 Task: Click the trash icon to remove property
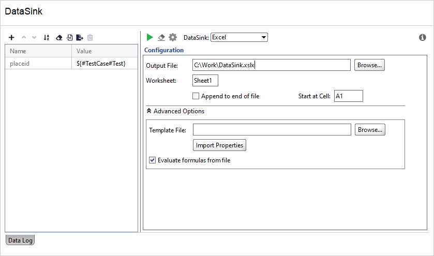tap(90, 37)
